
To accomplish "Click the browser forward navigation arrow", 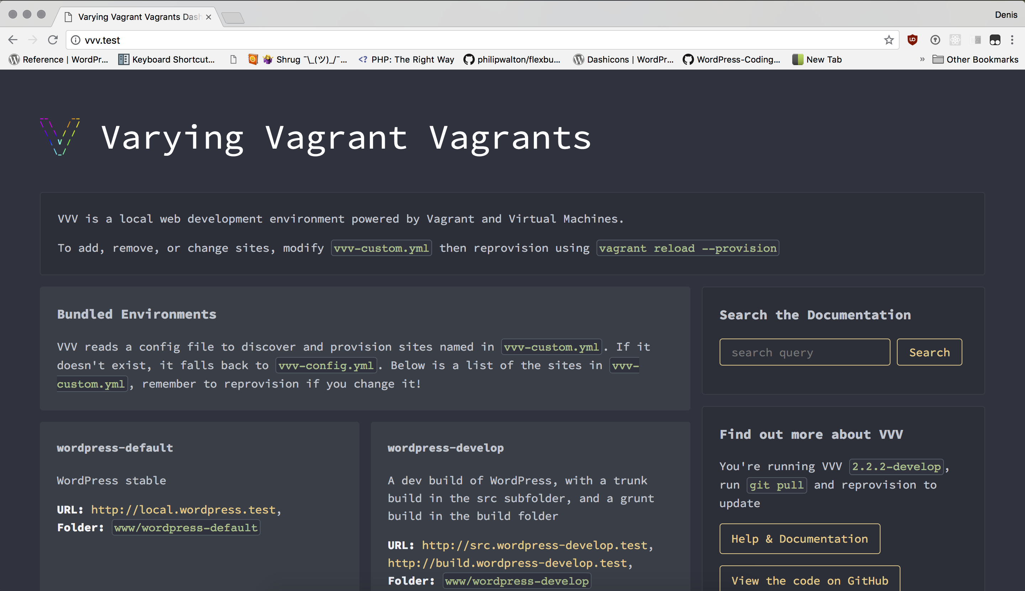I will click(34, 40).
